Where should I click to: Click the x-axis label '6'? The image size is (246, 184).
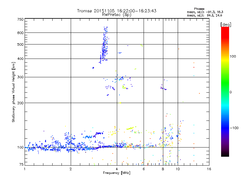coord(144,169)
